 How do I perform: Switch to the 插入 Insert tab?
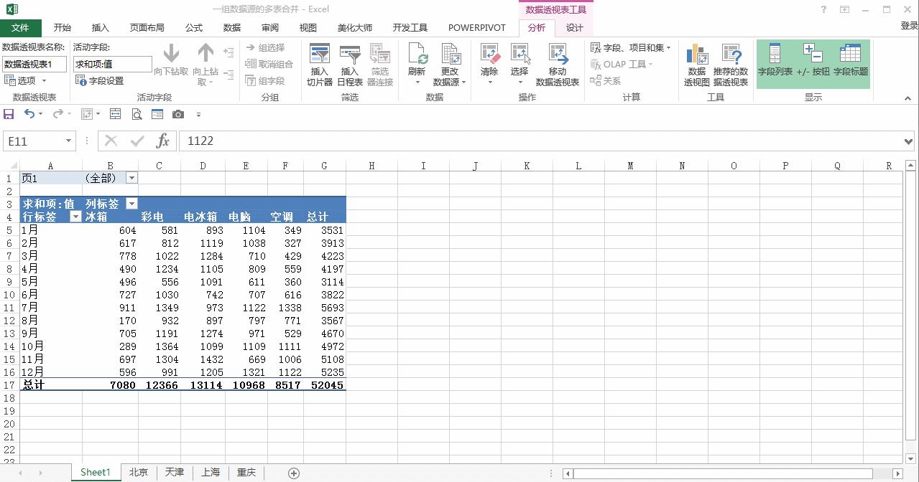pyautogui.click(x=101, y=28)
